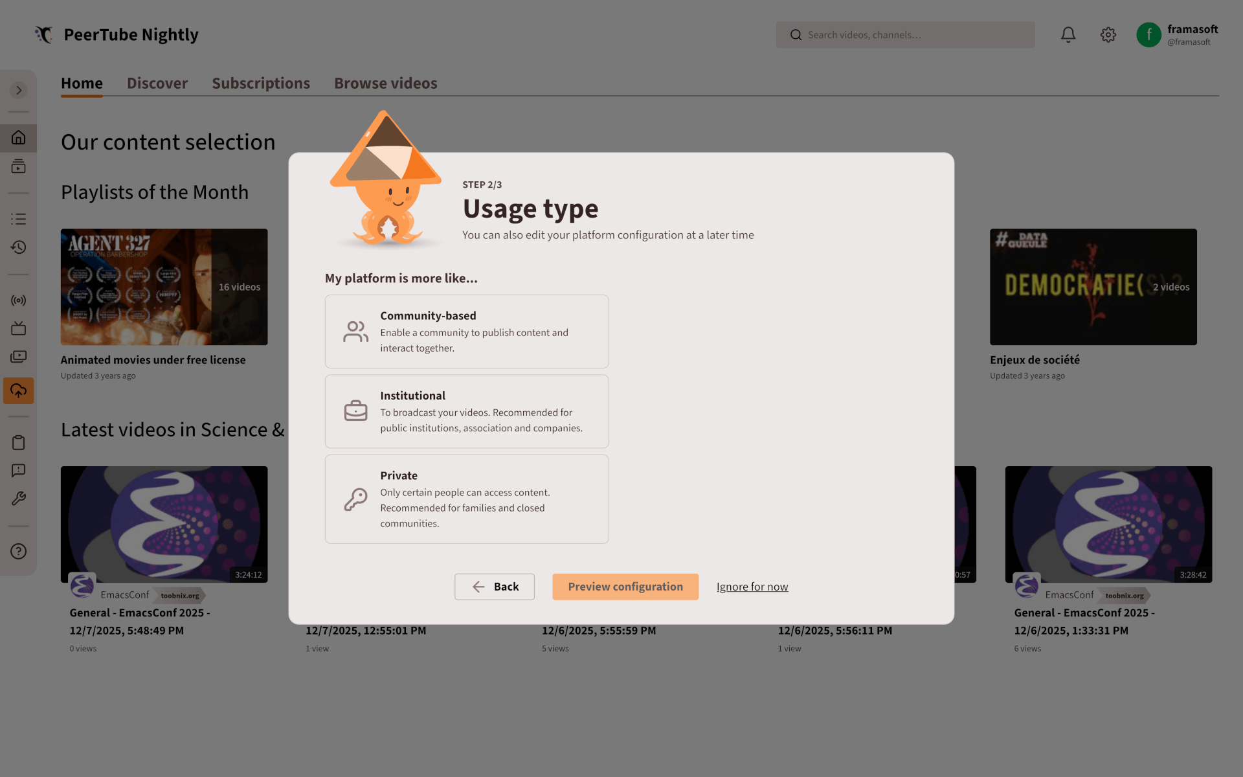View watch History via the clock icon
This screenshot has height=777, width=1243.
(x=18, y=247)
